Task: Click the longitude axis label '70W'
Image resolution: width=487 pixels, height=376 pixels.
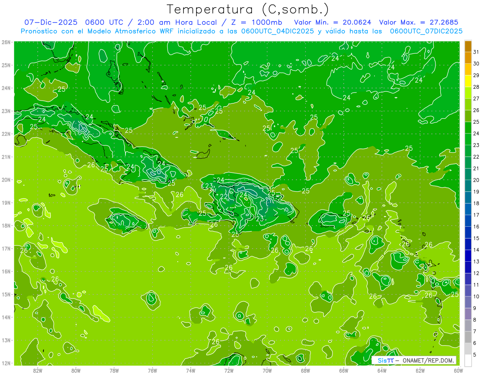Action: click(267, 370)
